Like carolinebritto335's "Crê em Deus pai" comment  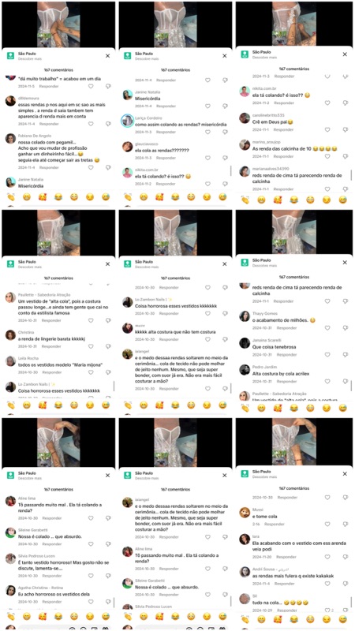[327, 129]
